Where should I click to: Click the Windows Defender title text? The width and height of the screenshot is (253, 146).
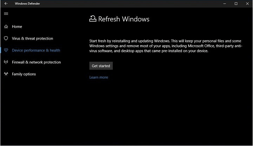(28, 4)
